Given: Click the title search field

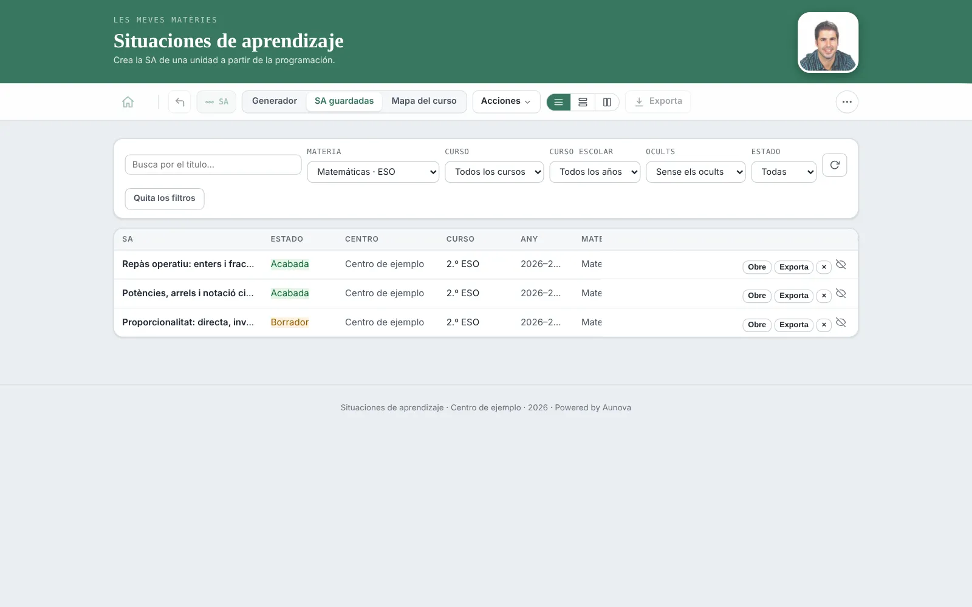Looking at the screenshot, I should 213,164.
